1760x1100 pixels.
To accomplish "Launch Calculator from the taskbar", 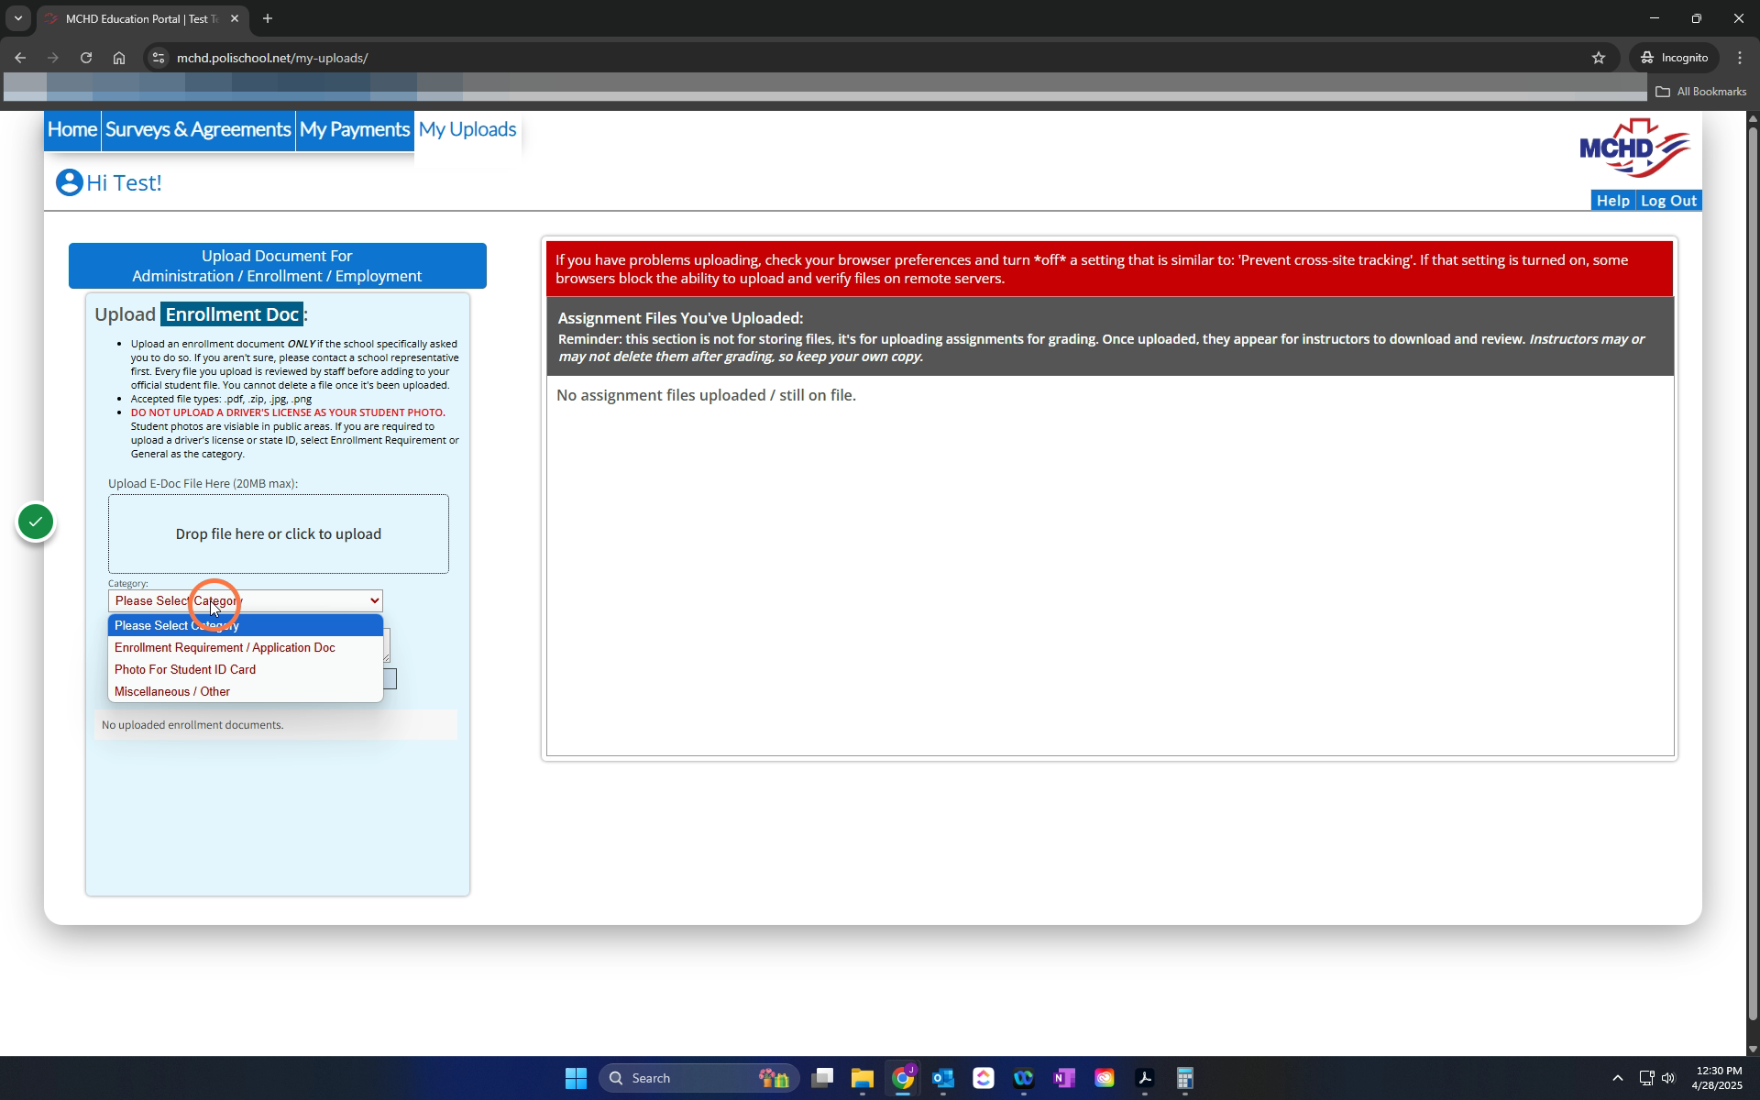I will click(1184, 1078).
